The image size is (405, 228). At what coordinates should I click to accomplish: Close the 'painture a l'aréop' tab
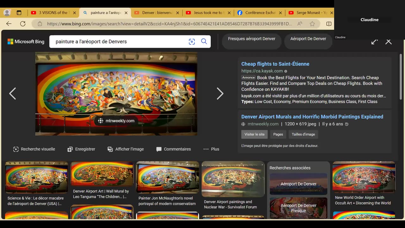click(x=126, y=13)
